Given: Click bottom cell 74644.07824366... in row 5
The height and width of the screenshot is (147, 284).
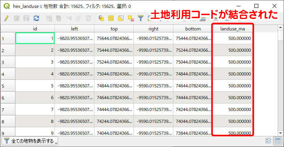Looking at the screenshot, I should 193,86.
